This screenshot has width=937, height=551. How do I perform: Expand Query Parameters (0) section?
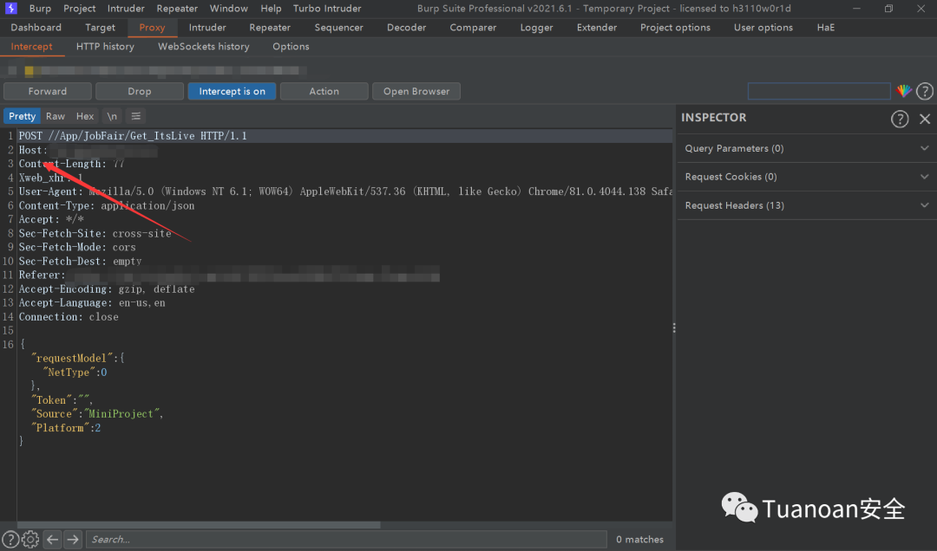[x=807, y=149]
